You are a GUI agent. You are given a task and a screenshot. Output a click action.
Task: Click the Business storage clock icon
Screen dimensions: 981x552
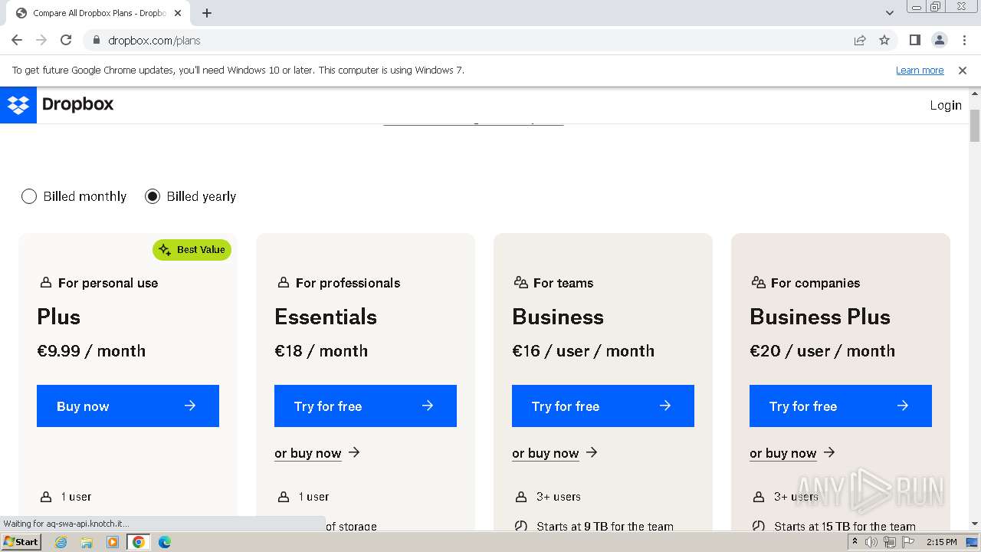click(x=521, y=526)
